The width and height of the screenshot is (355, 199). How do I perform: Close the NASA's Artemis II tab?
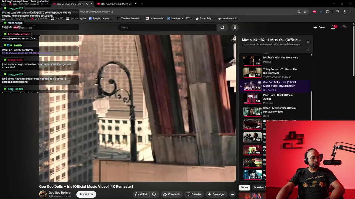[x=135, y=4]
